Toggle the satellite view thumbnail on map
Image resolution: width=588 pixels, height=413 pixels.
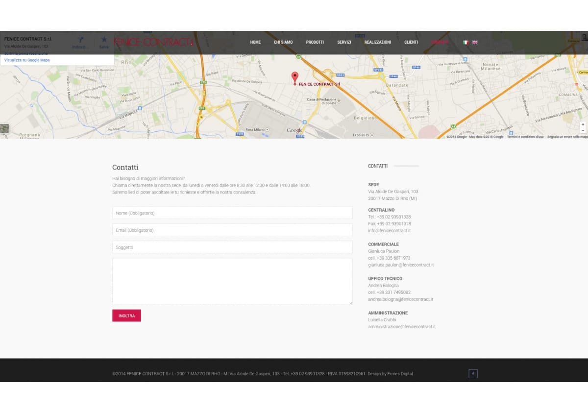point(4,128)
